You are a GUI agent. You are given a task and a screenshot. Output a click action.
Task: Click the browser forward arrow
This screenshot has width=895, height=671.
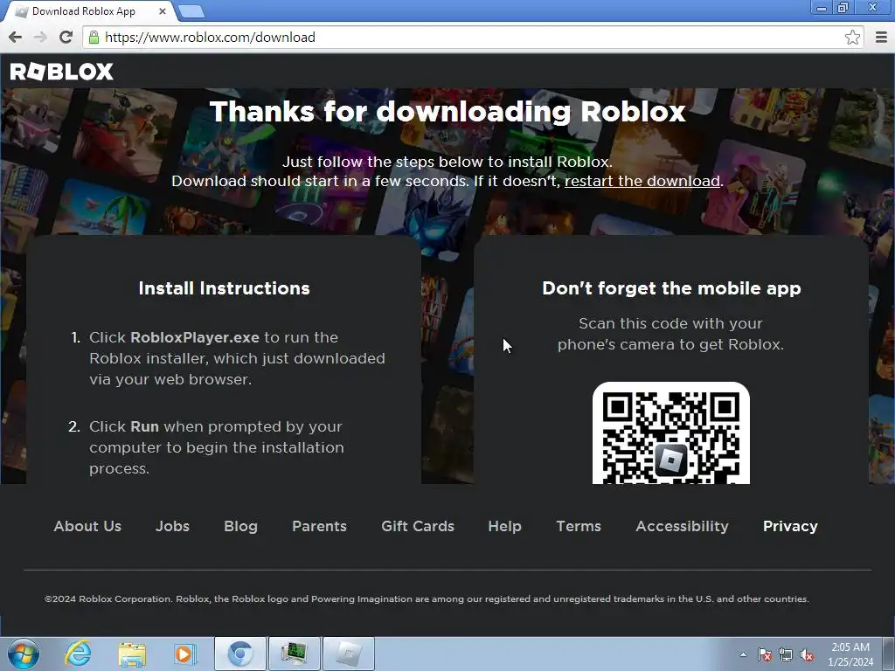[40, 37]
